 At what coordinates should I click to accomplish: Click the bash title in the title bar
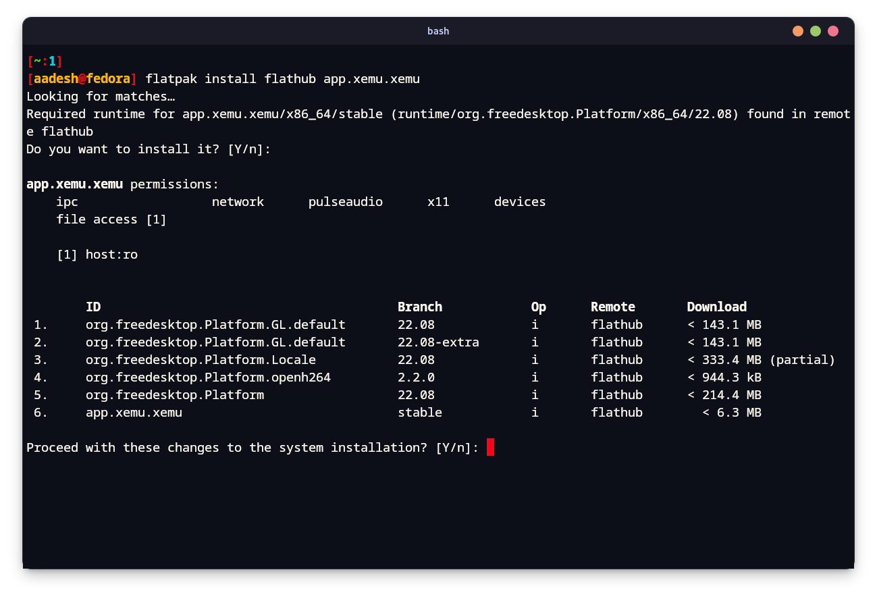[x=438, y=31]
